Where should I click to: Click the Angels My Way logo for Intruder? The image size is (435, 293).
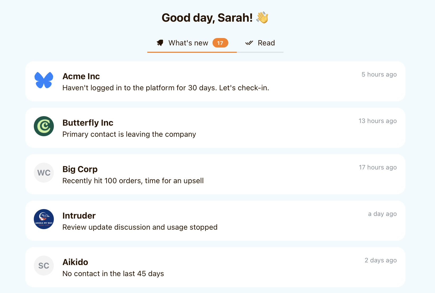pyautogui.click(x=44, y=219)
